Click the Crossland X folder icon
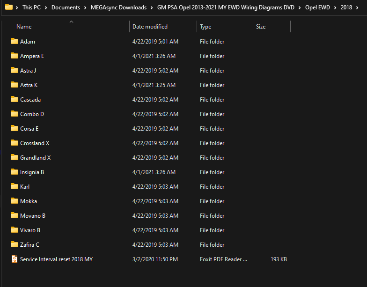This screenshot has width=367, height=287. click(14, 143)
